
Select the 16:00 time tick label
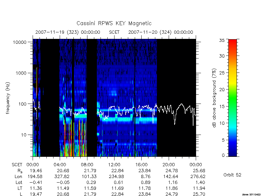point(142,165)
